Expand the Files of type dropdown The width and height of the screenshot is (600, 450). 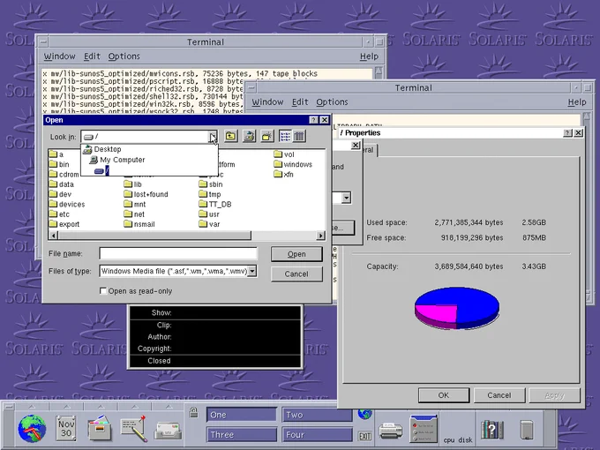[251, 271]
